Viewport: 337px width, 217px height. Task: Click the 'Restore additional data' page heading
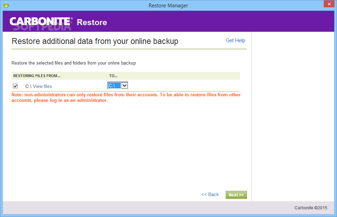coord(95,41)
